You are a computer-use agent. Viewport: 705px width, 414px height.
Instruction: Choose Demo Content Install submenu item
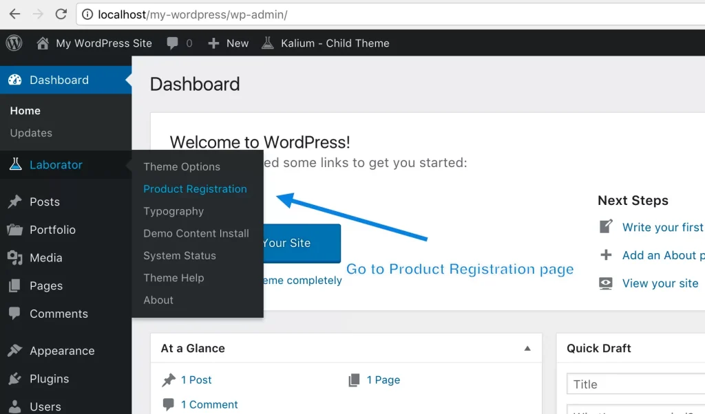coord(196,234)
